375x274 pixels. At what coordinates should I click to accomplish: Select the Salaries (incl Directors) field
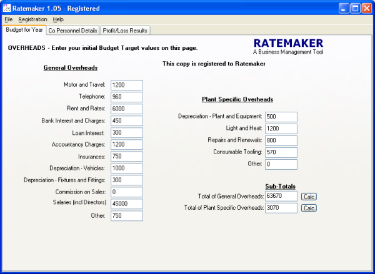point(127,203)
